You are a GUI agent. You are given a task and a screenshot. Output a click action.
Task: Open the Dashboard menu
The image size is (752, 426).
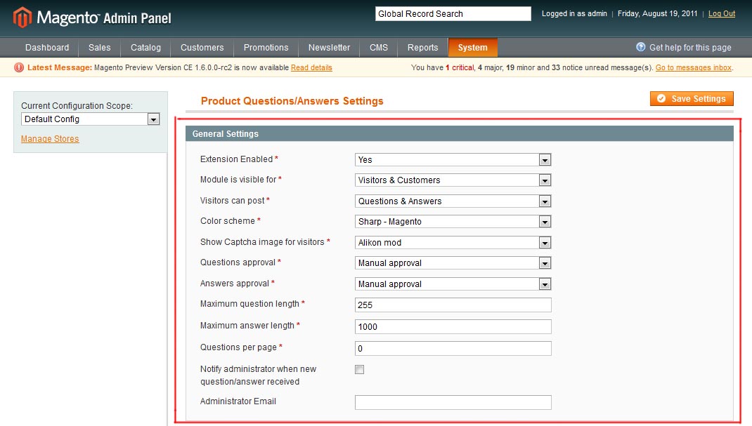[x=47, y=48]
